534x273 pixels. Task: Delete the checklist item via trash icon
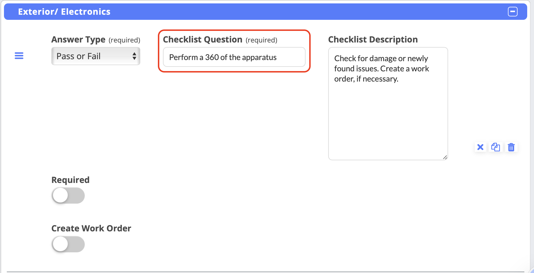tap(511, 147)
